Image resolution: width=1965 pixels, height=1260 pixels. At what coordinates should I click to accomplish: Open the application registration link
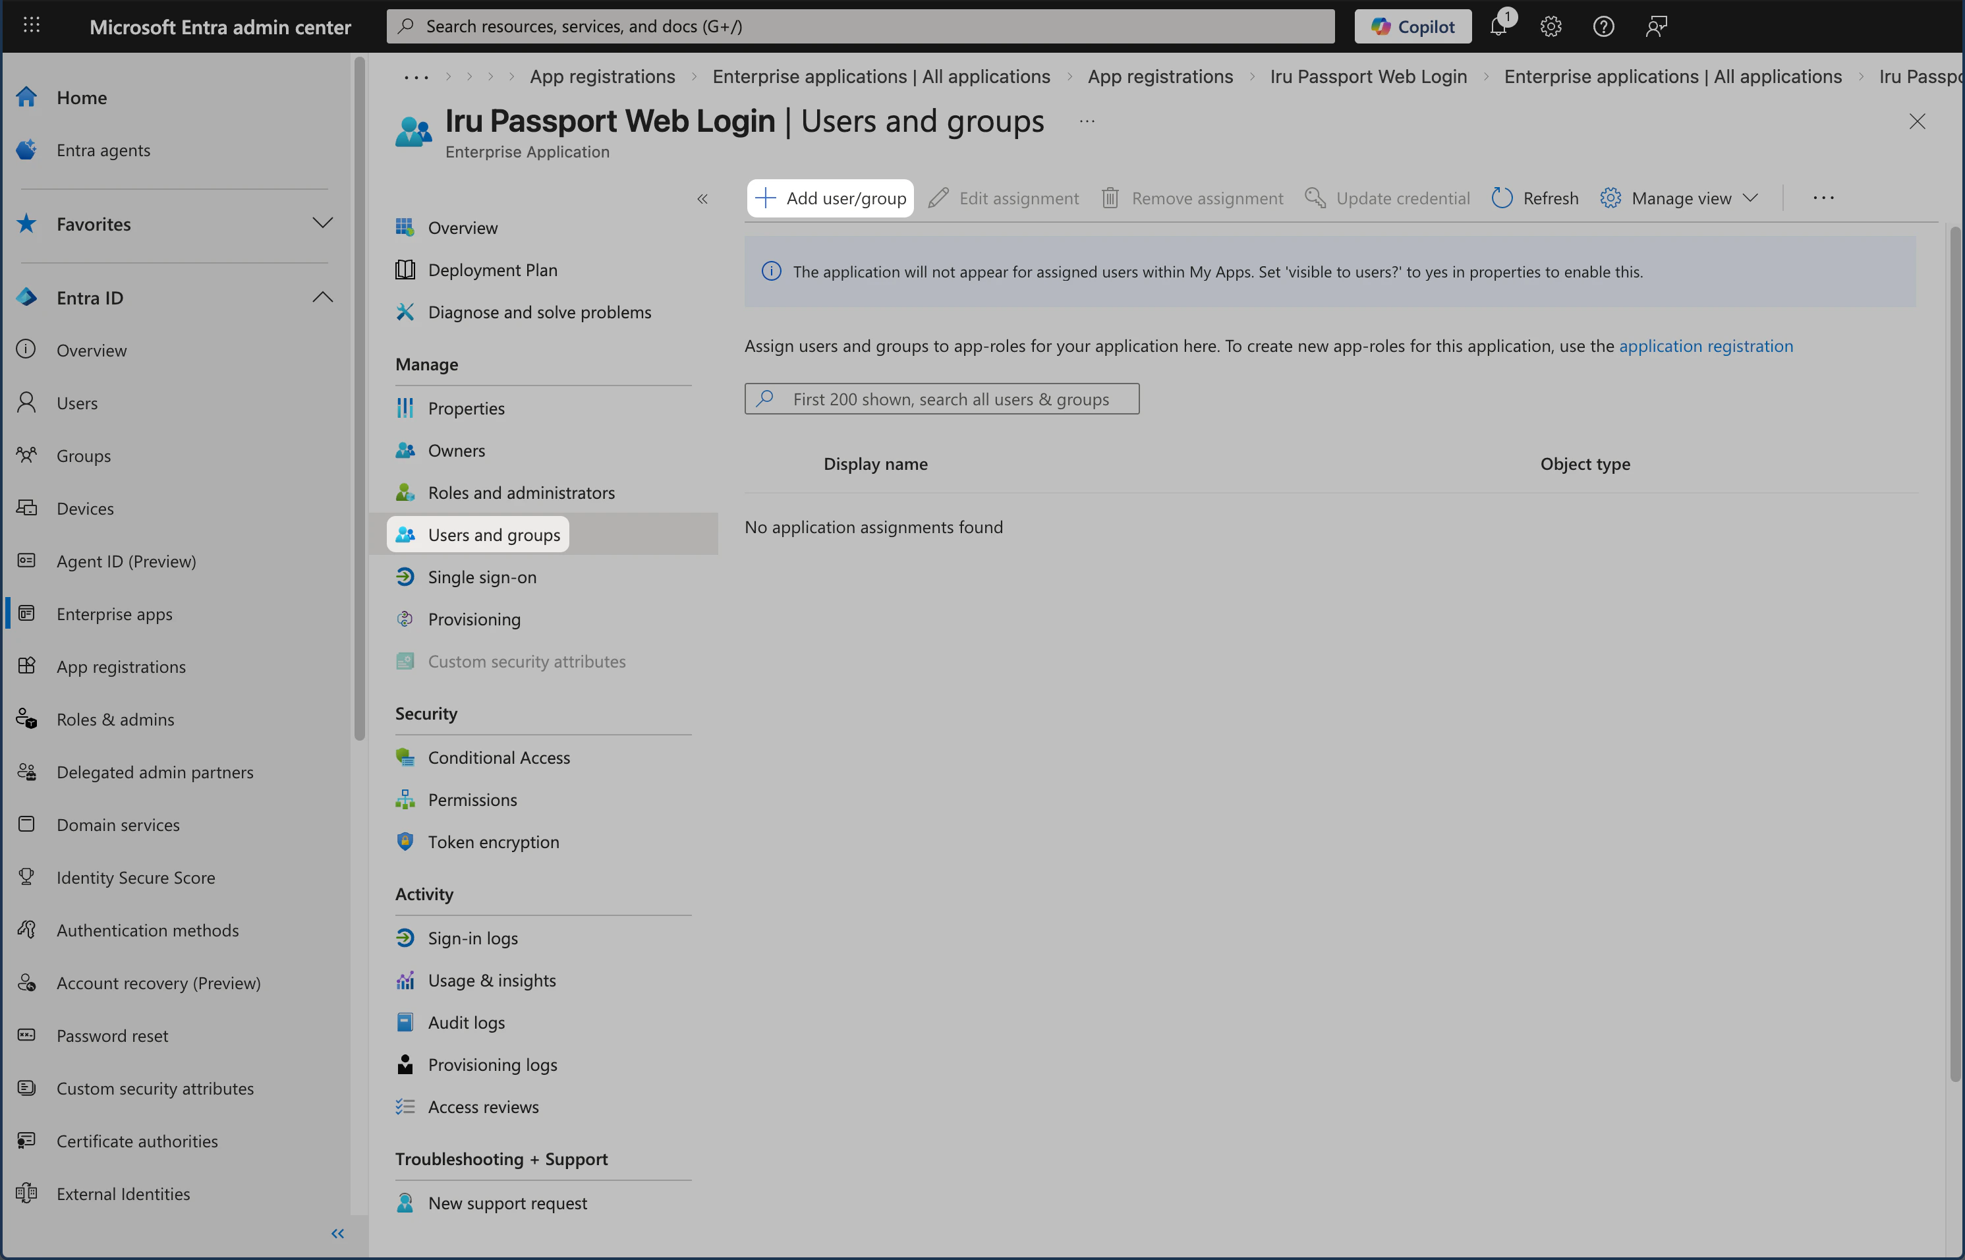(1707, 345)
